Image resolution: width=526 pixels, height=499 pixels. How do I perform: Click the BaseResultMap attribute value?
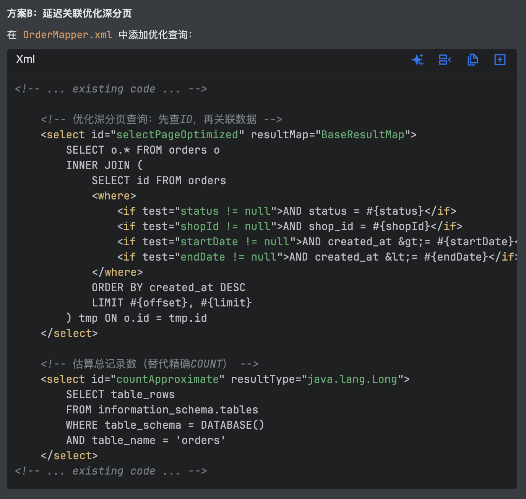(362, 134)
